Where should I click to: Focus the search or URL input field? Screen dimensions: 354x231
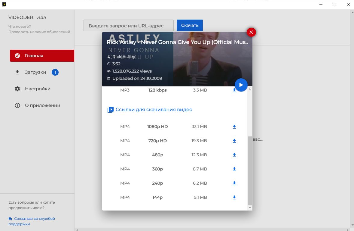click(x=129, y=26)
